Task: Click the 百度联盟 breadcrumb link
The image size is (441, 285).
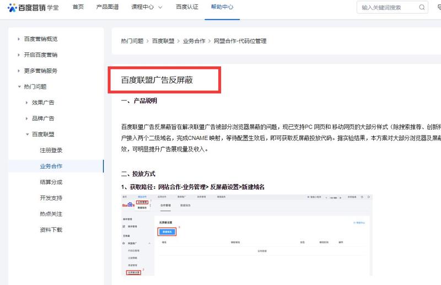Action: tap(163, 41)
